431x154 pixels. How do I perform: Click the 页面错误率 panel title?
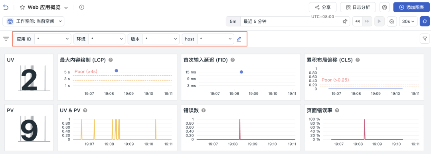319,110
